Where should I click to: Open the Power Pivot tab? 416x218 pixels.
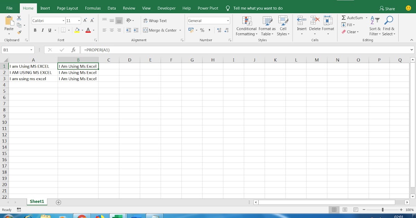[x=208, y=8]
